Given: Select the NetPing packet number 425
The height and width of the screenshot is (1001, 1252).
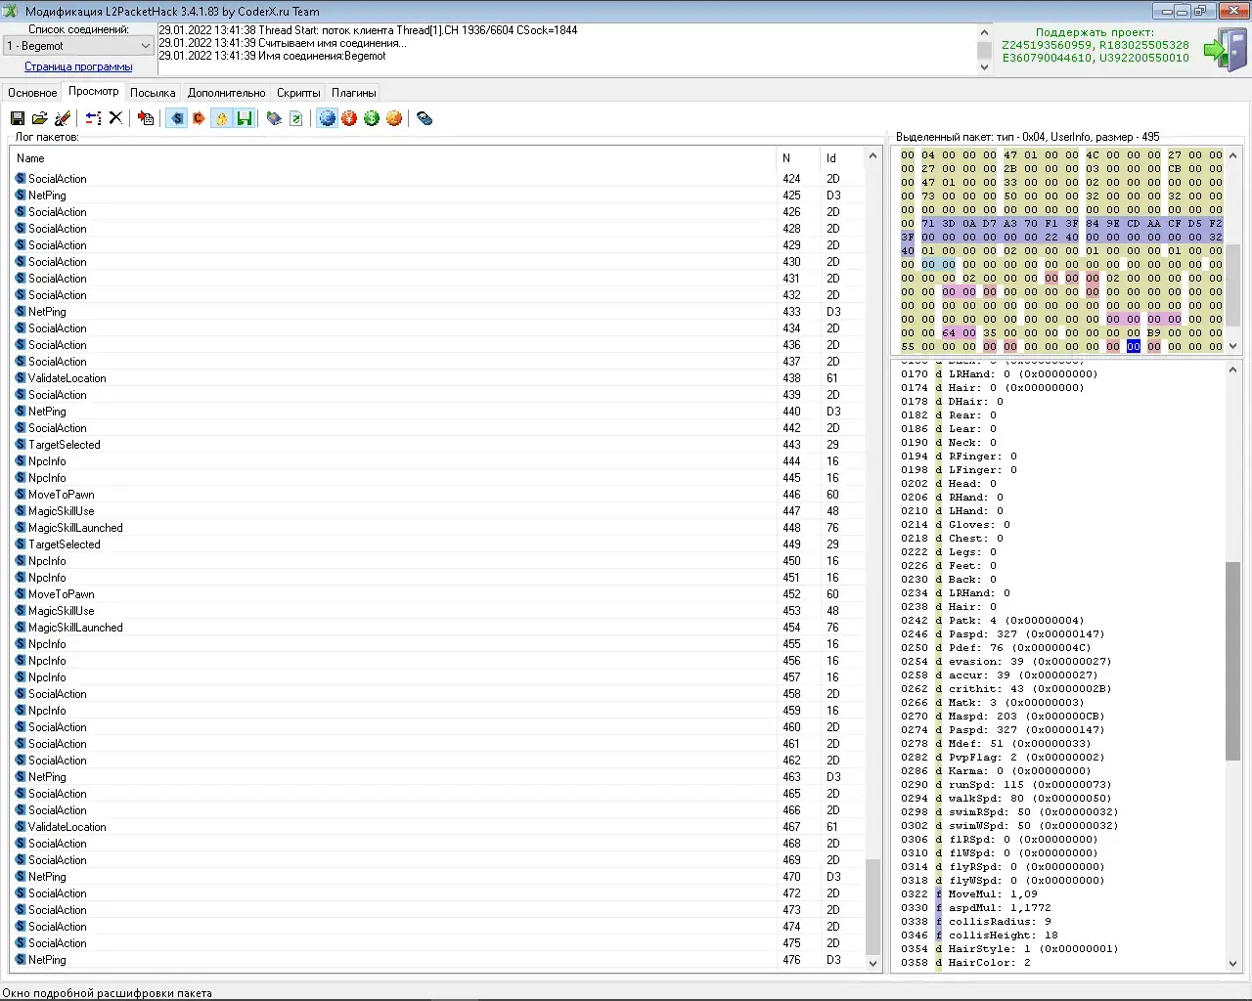Looking at the screenshot, I should [x=438, y=196].
